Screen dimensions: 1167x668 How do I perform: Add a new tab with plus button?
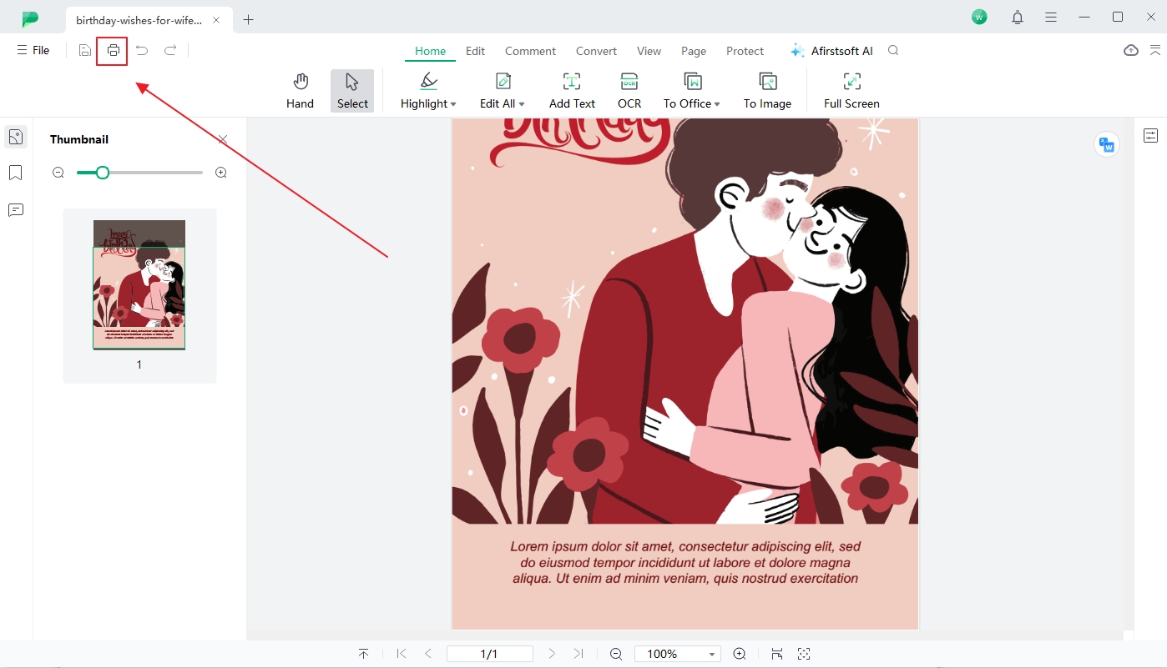point(248,20)
